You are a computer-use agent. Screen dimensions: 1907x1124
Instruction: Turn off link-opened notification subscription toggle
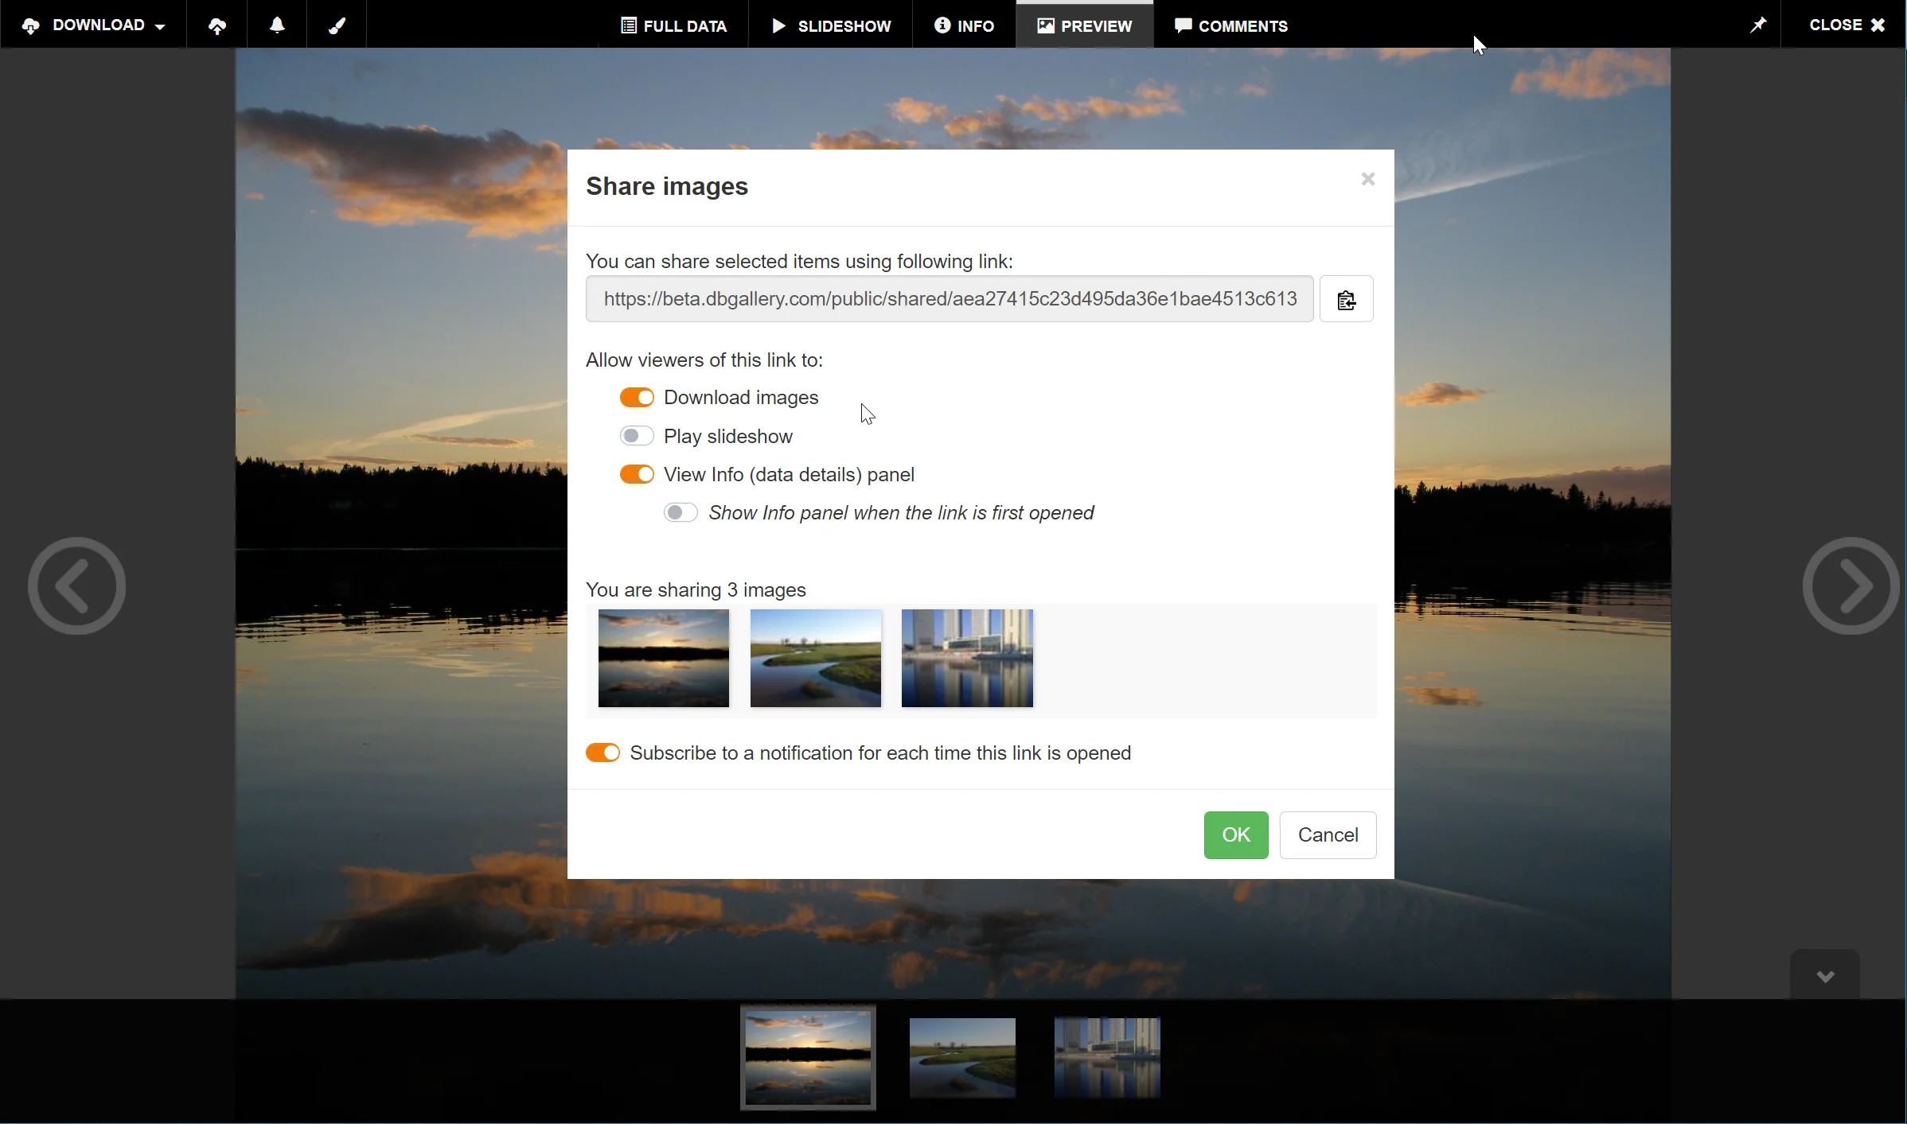pos(603,753)
